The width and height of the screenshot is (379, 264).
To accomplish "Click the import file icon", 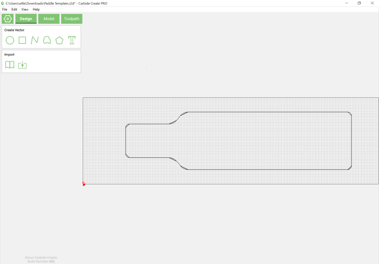I will click(23, 65).
